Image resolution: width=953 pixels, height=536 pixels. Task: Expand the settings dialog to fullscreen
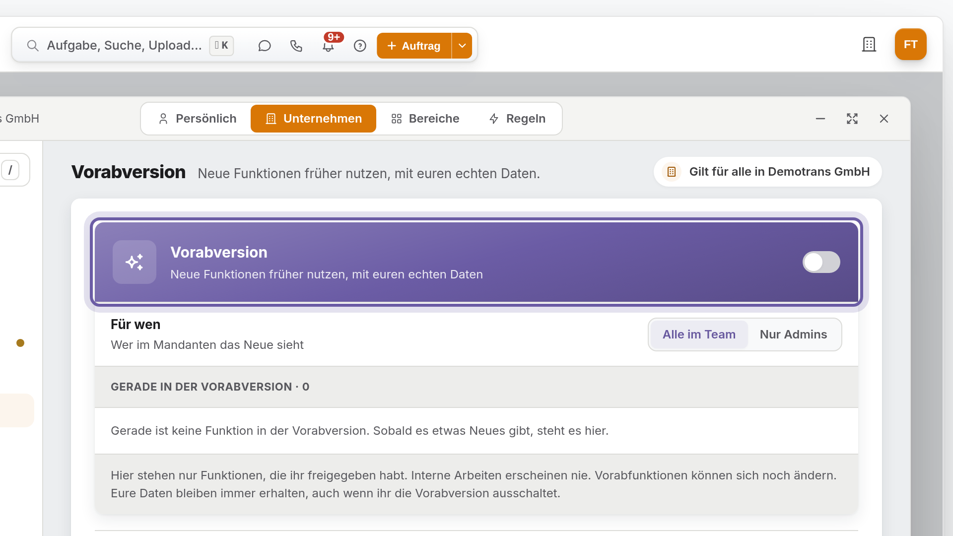click(852, 119)
